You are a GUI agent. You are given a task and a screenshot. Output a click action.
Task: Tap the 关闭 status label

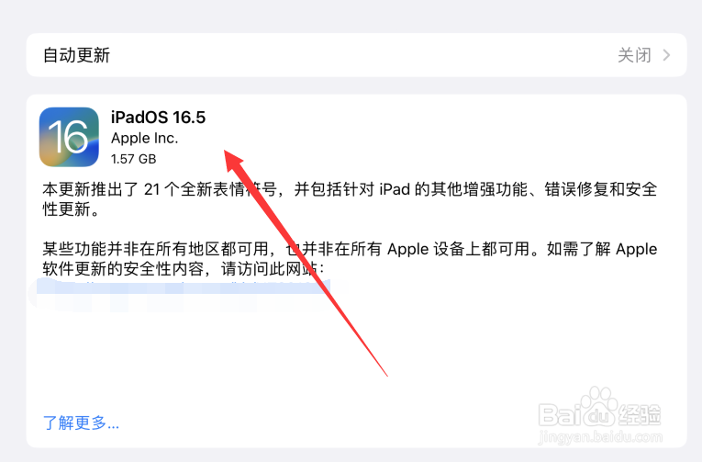634,55
